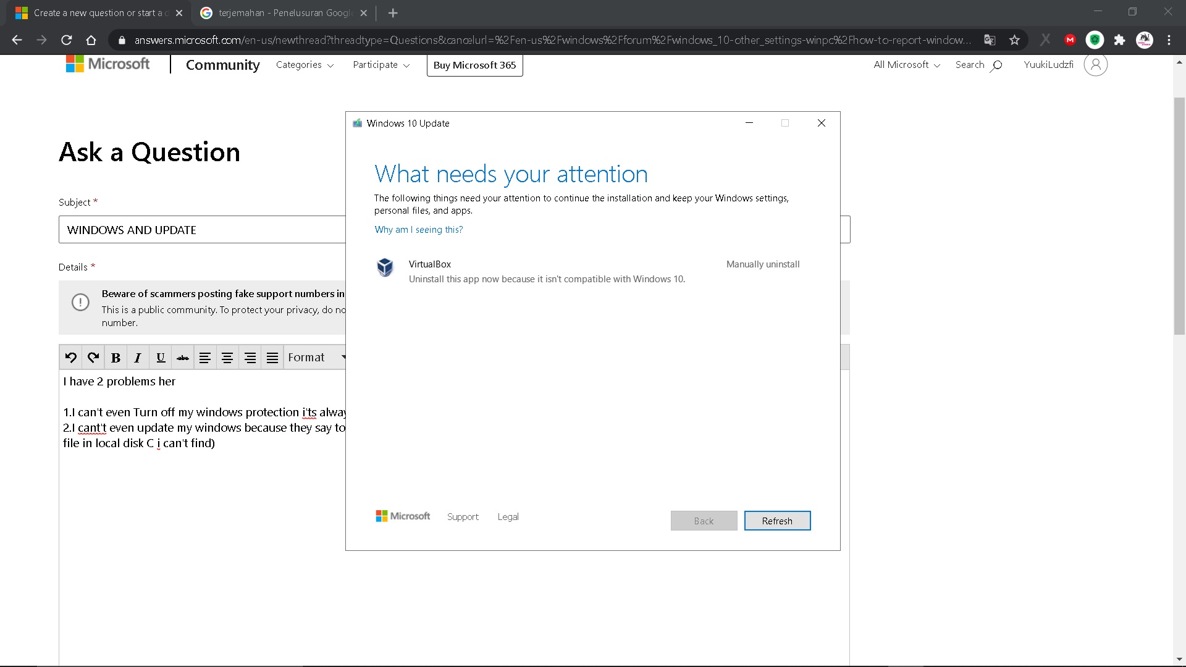Close the 'Create a new question' tab
Image resolution: width=1186 pixels, height=667 pixels.
[x=179, y=13]
